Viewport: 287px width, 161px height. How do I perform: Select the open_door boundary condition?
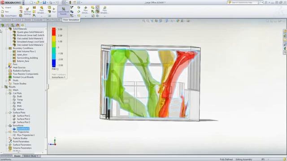[x=22, y=55]
